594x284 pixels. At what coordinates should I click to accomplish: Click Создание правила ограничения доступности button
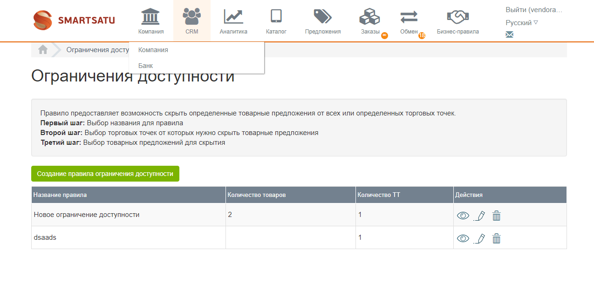click(x=105, y=174)
